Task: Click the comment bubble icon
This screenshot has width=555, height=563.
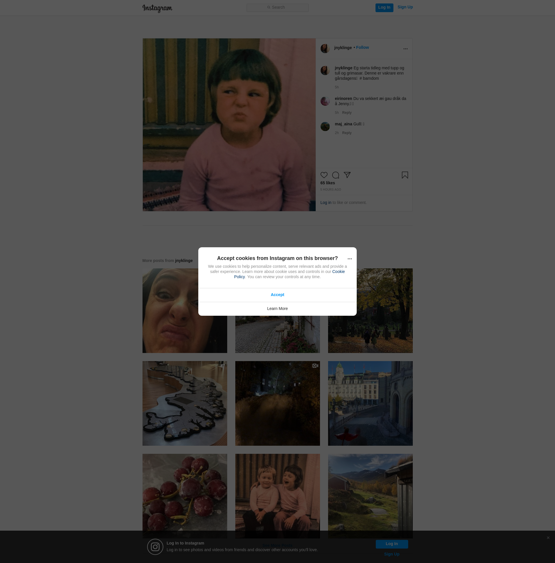Action: pyautogui.click(x=336, y=175)
